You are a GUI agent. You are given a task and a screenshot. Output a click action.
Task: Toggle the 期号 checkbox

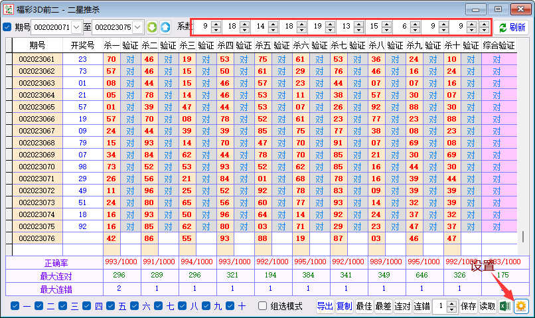[x=7, y=27]
